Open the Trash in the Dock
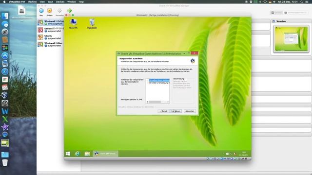The height and width of the screenshot is (175, 312). (x=5, y=163)
